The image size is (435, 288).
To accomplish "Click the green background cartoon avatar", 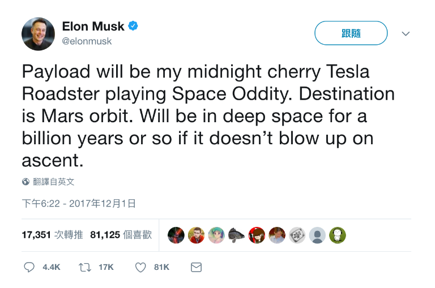I will [338, 235].
